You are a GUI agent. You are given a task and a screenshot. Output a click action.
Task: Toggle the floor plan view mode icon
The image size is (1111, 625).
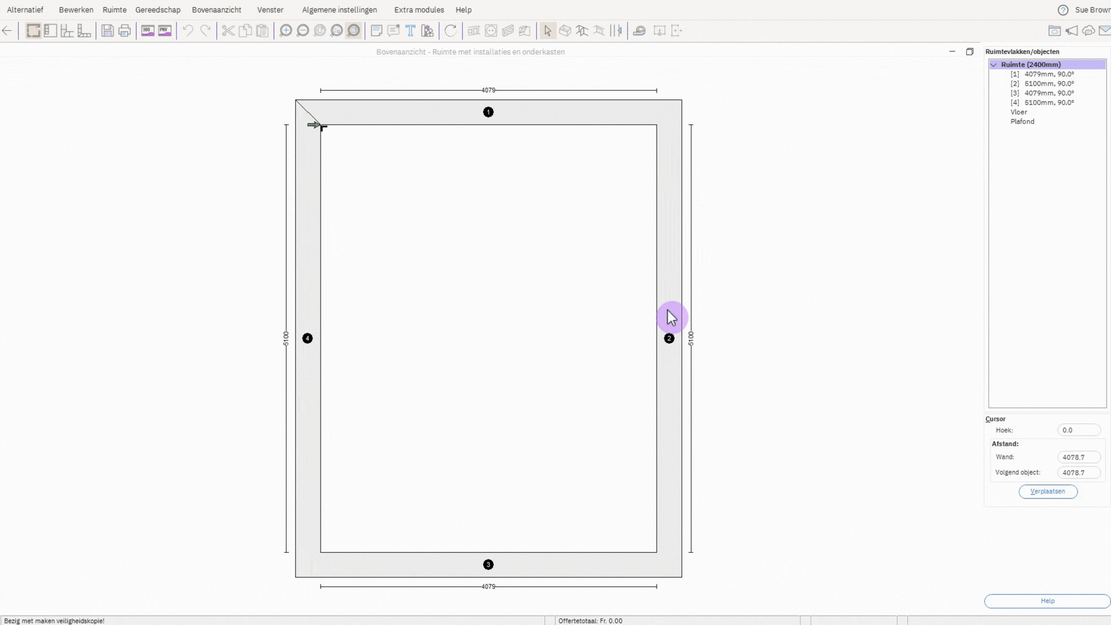(34, 31)
